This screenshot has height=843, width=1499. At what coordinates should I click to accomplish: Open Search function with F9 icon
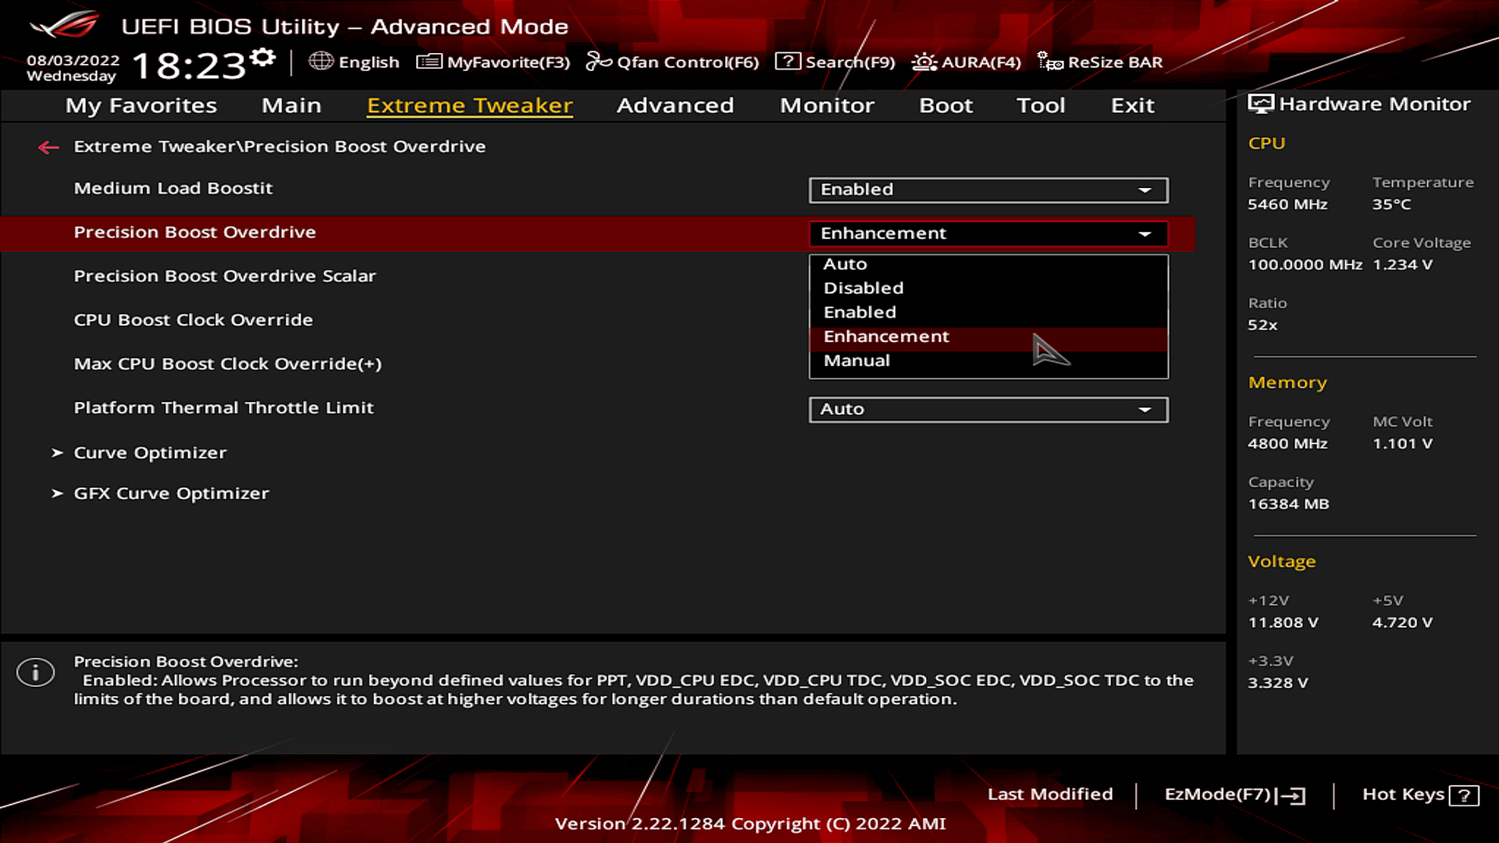(835, 62)
